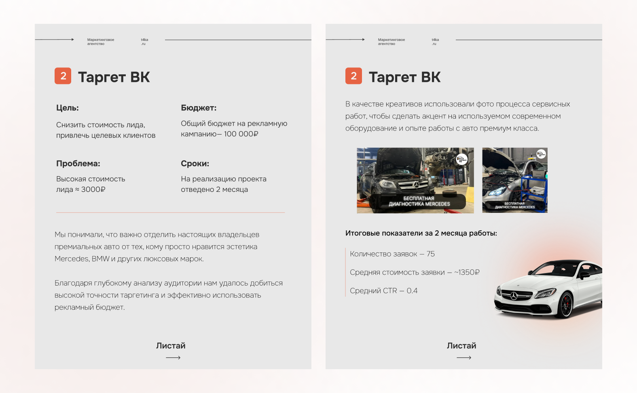The image size is (637, 393).
Task: Open the large Mercedes diagnostics creative photo
Action: [415, 180]
